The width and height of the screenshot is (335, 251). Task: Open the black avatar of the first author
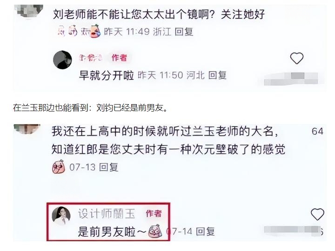click(x=62, y=60)
